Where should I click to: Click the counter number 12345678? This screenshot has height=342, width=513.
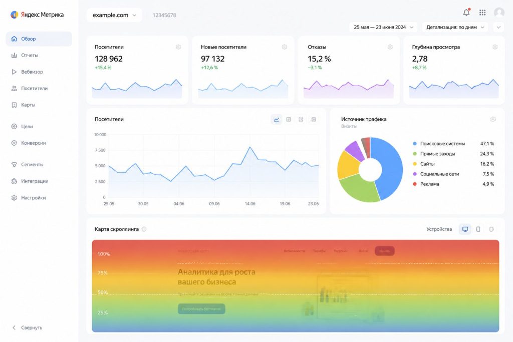tap(164, 15)
